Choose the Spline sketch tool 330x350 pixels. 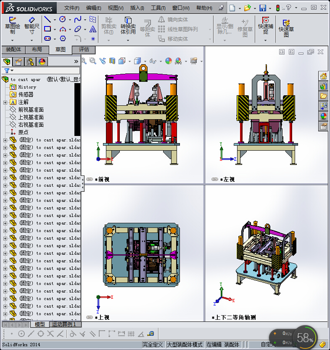click(78, 19)
